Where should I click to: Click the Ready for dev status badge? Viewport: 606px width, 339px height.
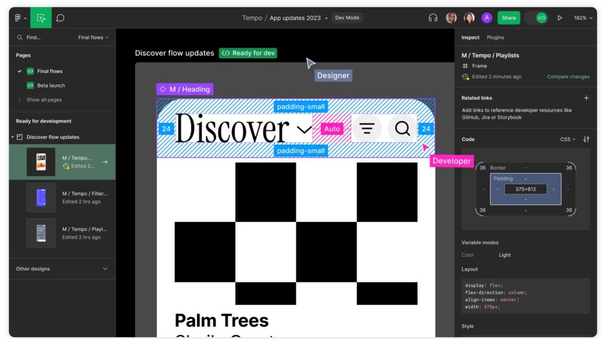point(248,53)
